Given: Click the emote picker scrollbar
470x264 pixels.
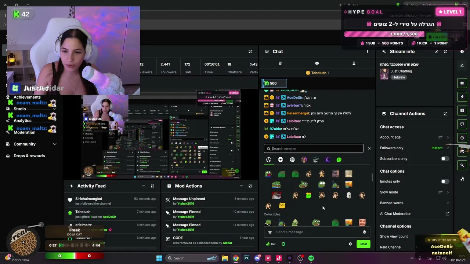Looking at the screenshot, I should 372,178.
